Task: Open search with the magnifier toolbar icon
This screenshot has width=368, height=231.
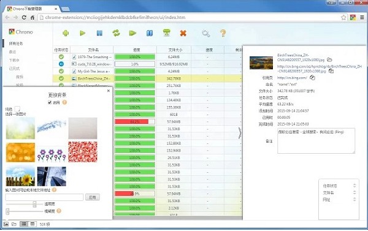Action: coord(206,33)
